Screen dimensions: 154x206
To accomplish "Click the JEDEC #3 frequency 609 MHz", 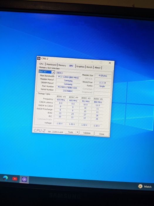I will [x=61, y=100].
